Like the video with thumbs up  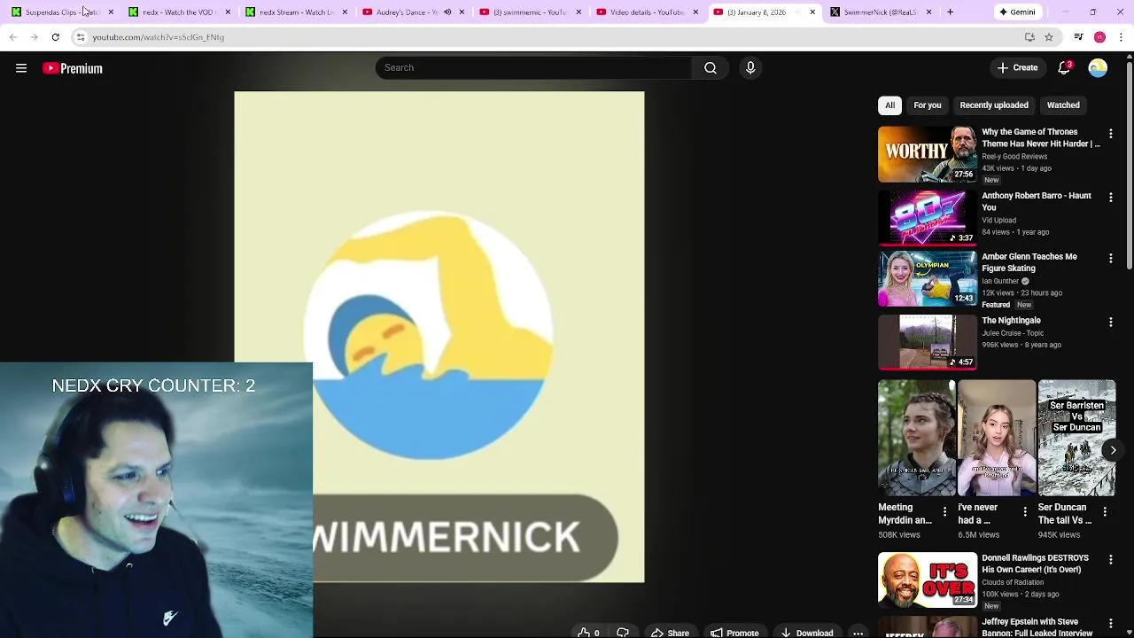[588, 633]
